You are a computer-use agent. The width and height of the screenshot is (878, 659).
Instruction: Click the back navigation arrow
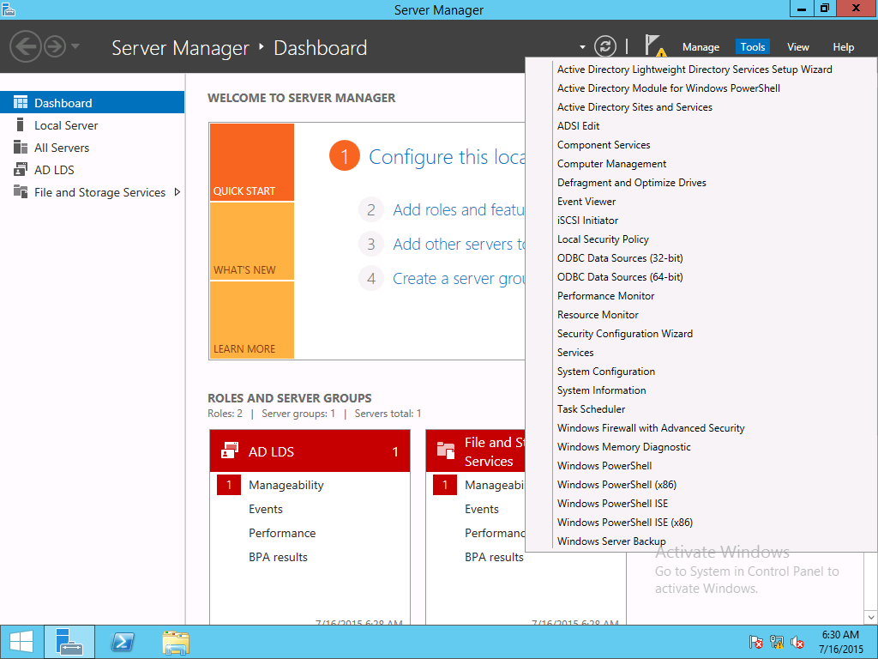click(x=26, y=46)
